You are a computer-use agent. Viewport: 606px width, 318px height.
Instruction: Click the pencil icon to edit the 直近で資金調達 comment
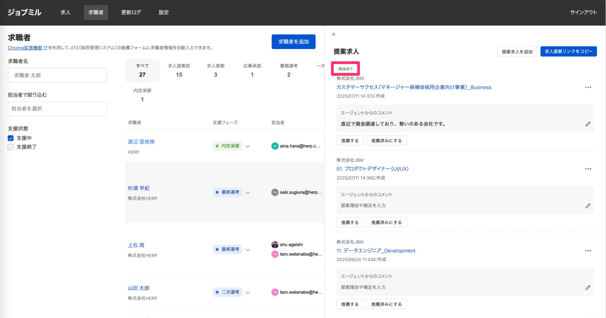point(588,124)
